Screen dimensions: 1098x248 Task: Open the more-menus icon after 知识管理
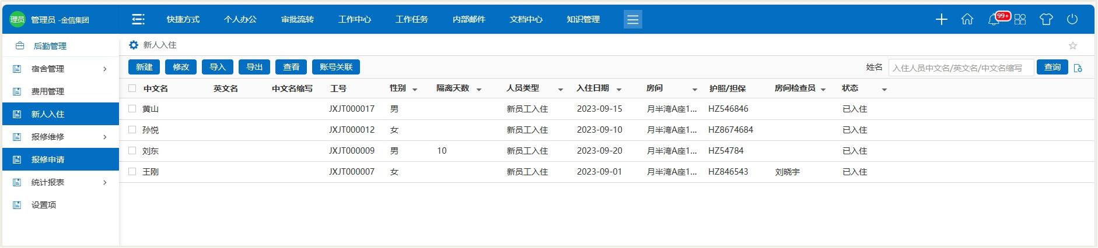632,20
